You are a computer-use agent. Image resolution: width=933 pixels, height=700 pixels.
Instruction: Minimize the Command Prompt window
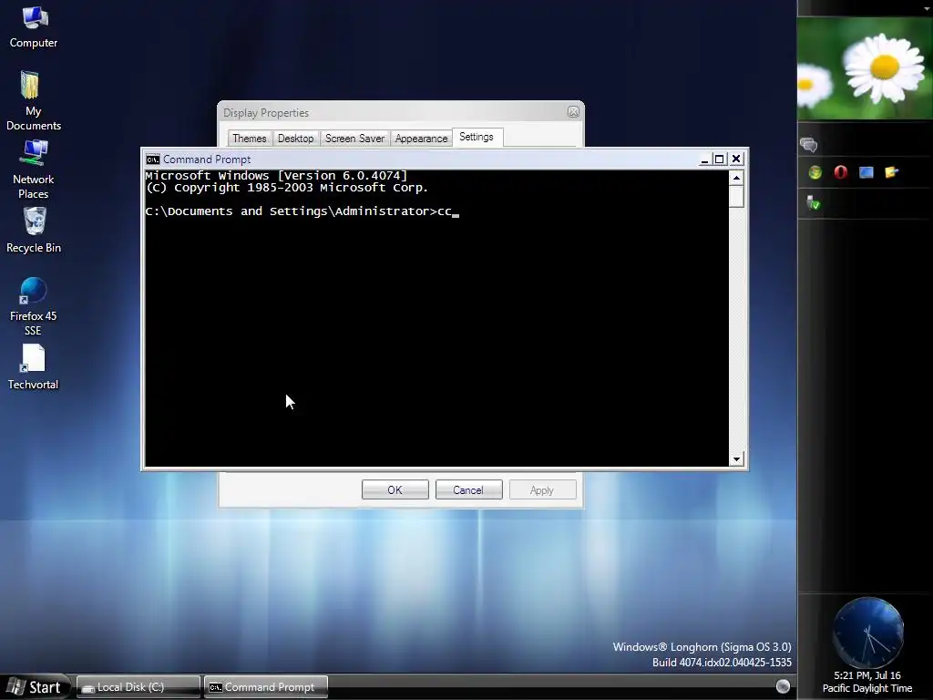704,160
